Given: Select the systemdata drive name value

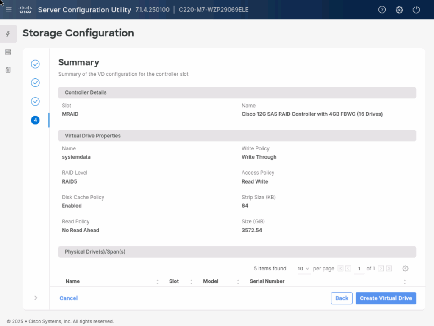Looking at the screenshot, I should coord(76,157).
